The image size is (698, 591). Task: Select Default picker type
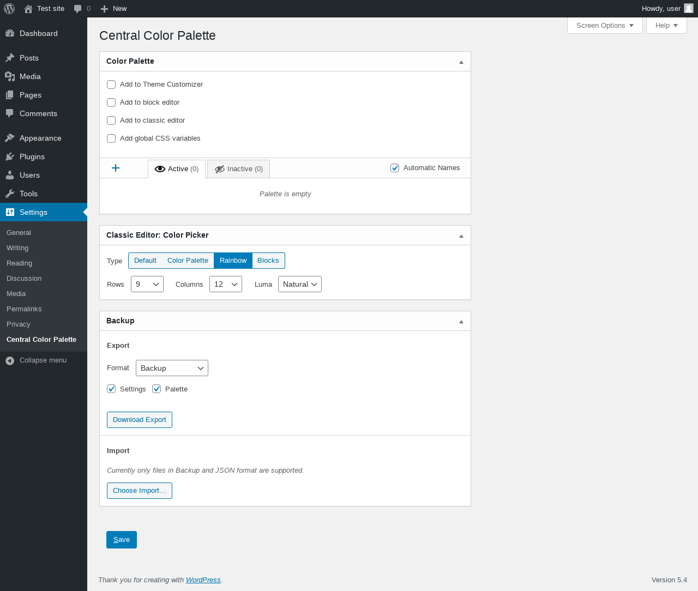[145, 261]
